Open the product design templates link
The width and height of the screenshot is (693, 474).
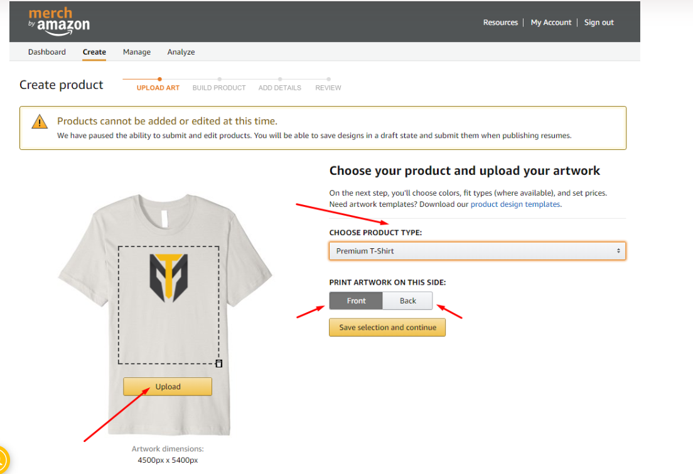[x=515, y=204]
